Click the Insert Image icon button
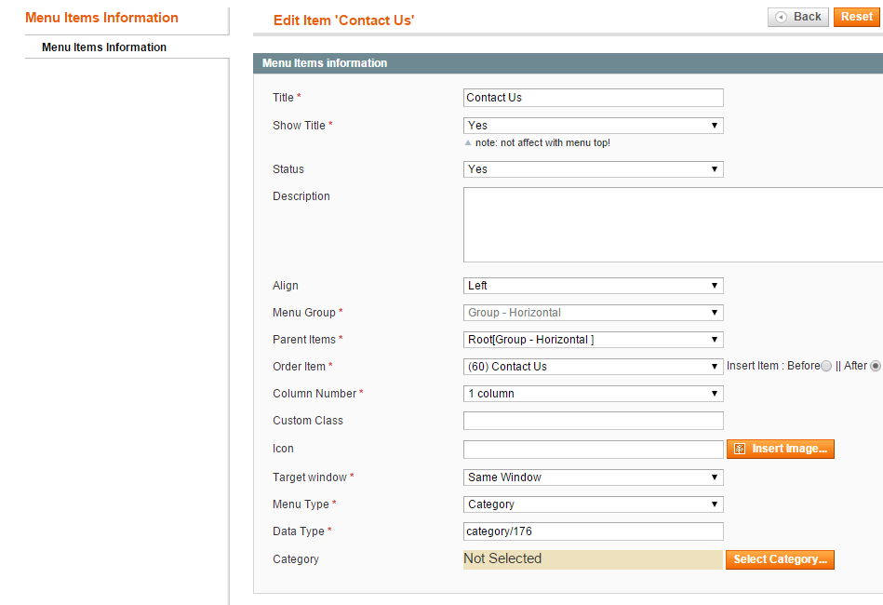This screenshot has width=883, height=605. (780, 449)
